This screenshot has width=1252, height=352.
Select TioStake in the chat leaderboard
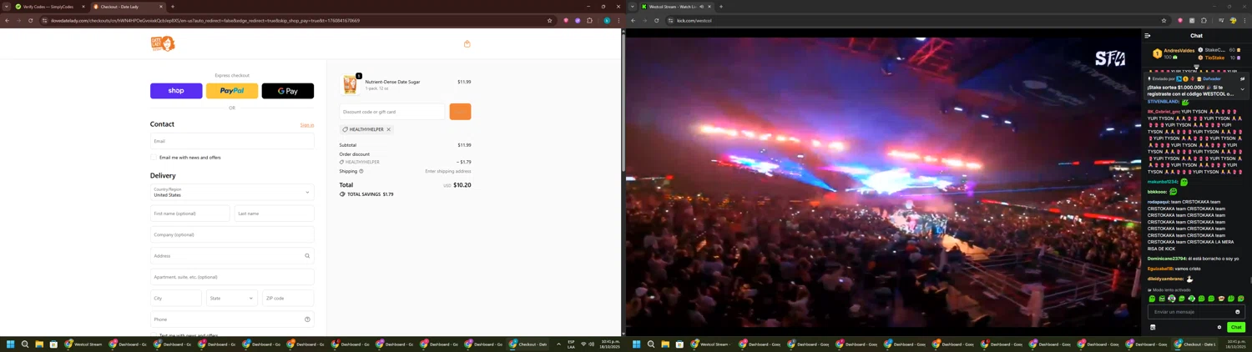1215,58
